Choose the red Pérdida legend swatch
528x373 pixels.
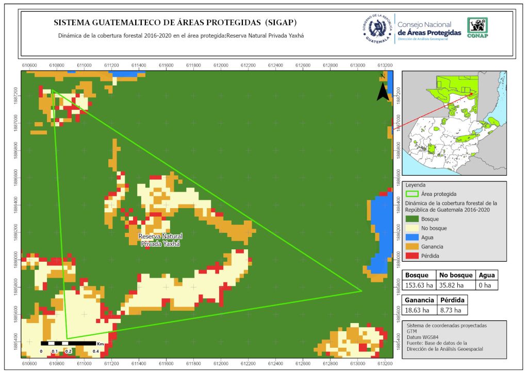pos(412,255)
